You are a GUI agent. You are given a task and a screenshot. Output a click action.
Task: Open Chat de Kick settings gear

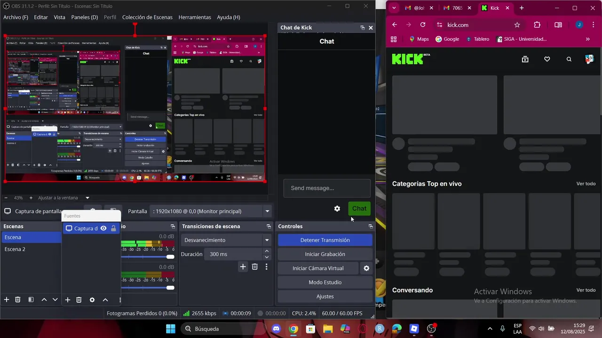pyautogui.click(x=337, y=208)
